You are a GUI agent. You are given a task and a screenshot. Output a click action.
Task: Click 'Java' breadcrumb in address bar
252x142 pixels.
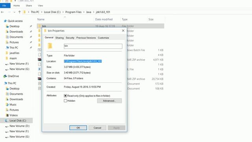coord(89,12)
